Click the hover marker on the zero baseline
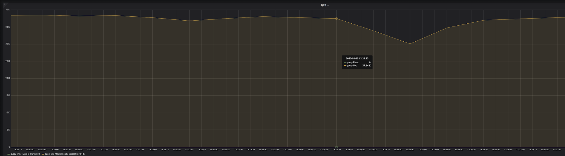 (x=336, y=147)
